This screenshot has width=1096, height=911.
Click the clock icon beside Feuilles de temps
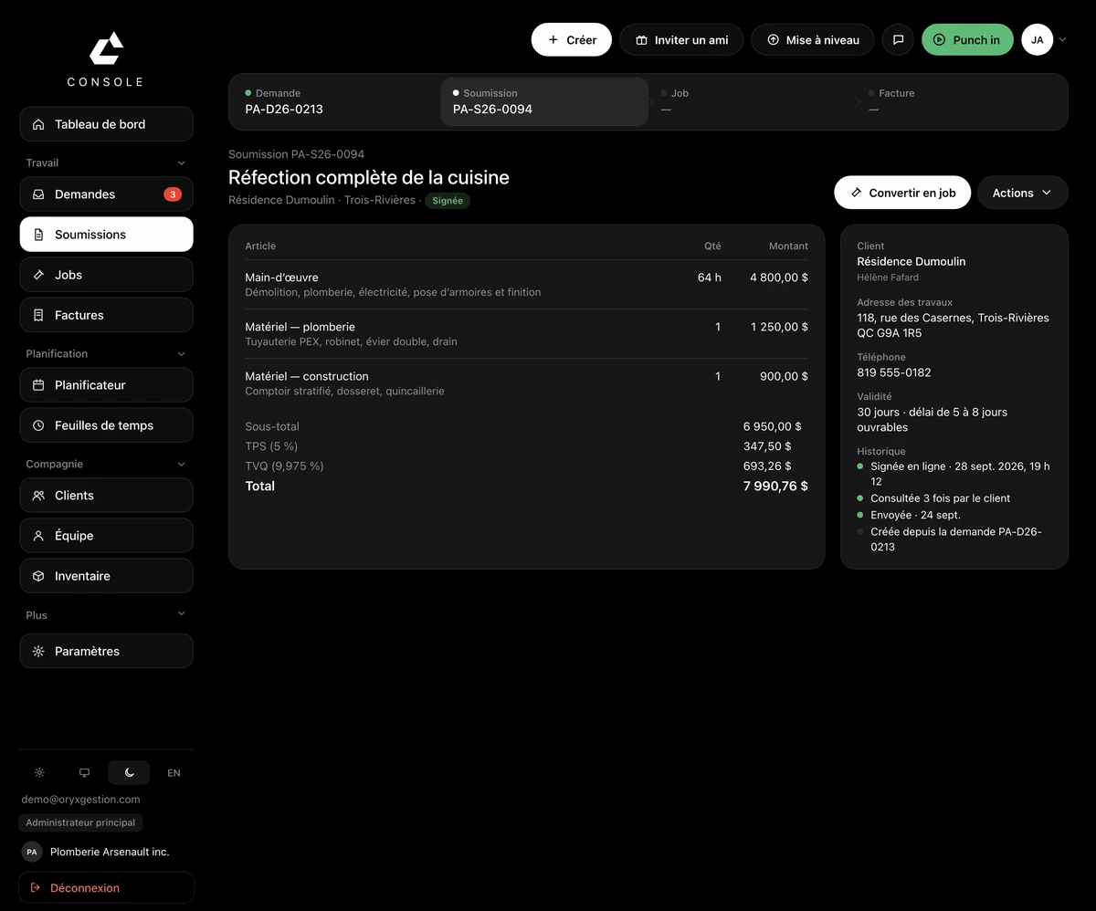click(x=38, y=425)
